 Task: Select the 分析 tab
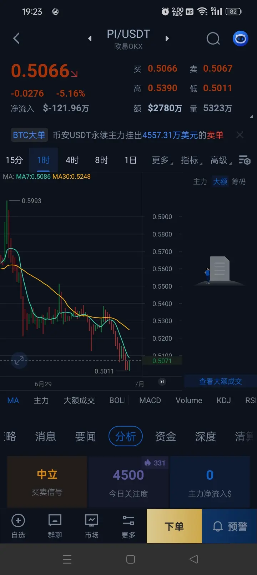[126, 436]
